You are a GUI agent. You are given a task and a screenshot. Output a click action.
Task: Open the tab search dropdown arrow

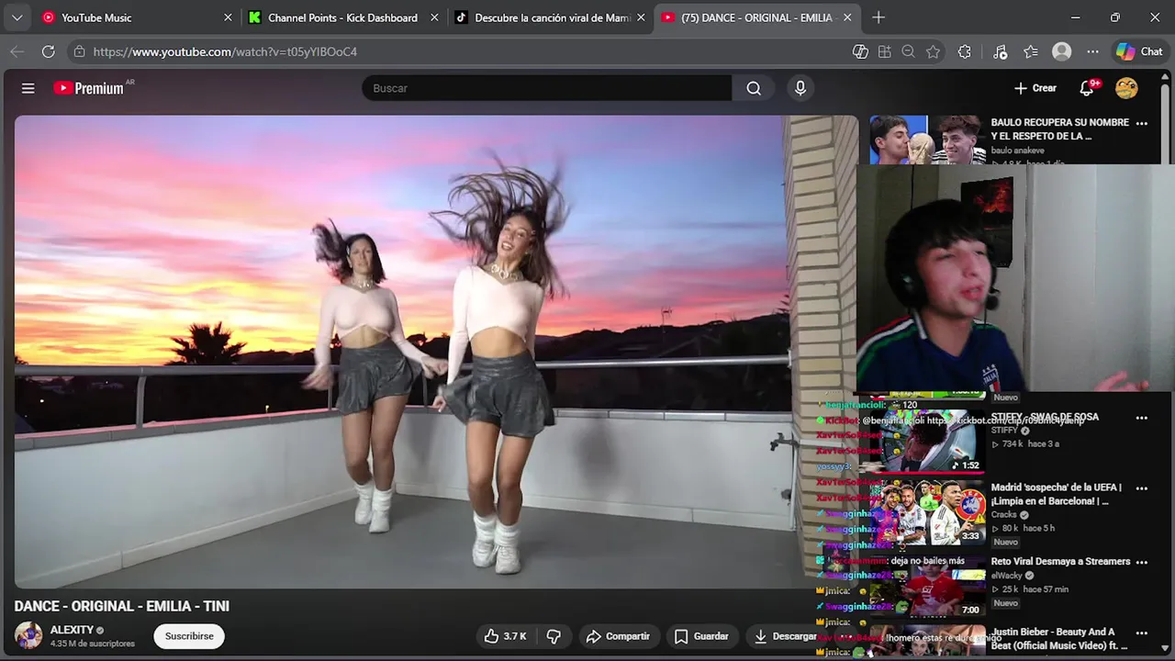(x=17, y=17)
